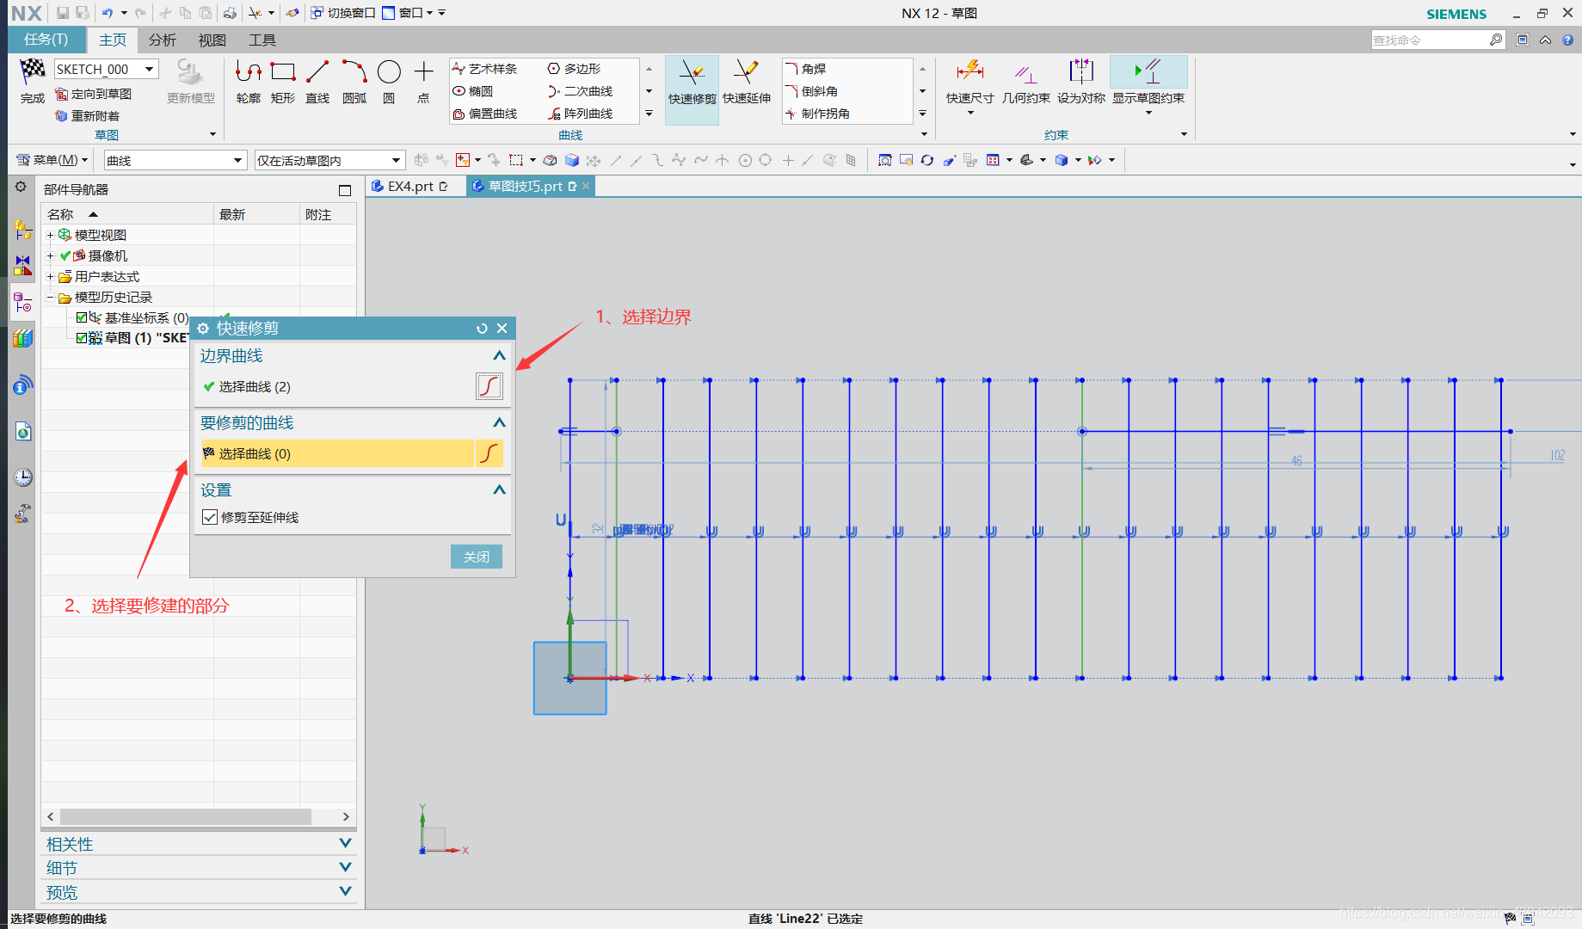Collapse the 设置 section

click(x=499, y=489)
